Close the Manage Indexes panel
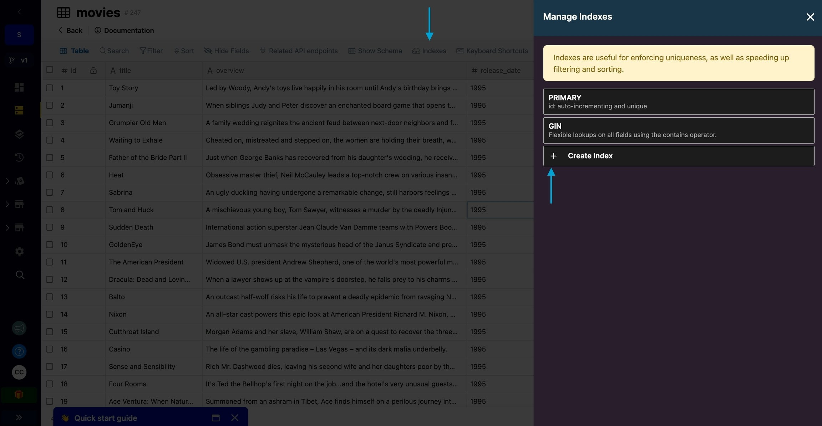 pyautogui.click(x=810, y=17)
